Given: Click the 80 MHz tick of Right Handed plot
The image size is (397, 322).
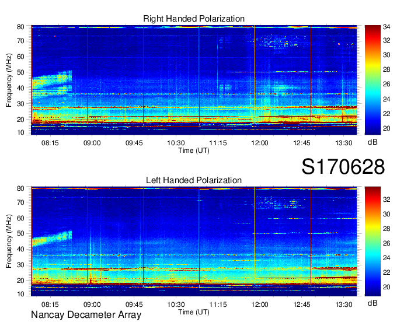Looking at the screenshot, I should coord(20,27).
